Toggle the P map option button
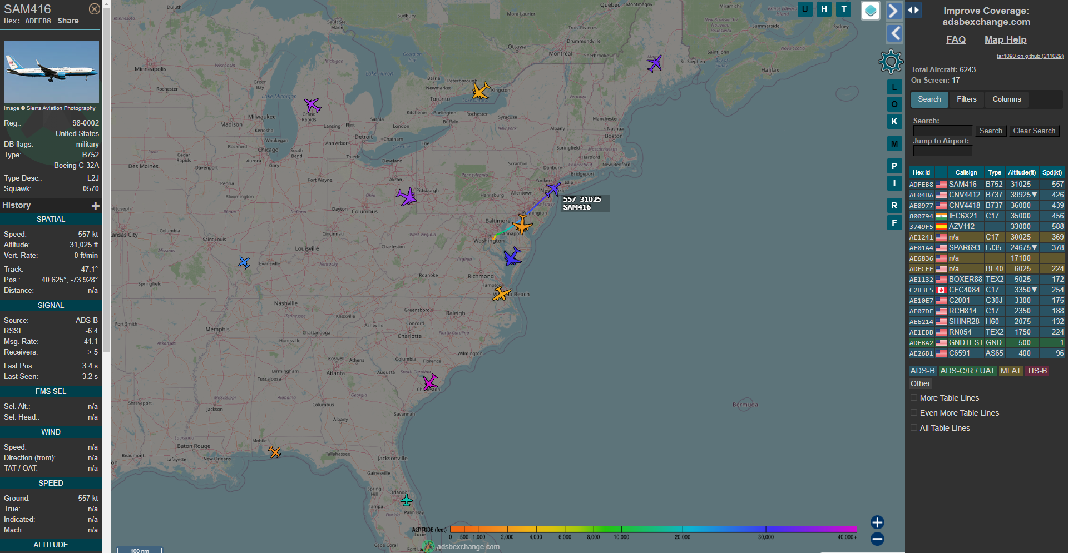The height and width of the screenshot is (553, 1068). 894,166
